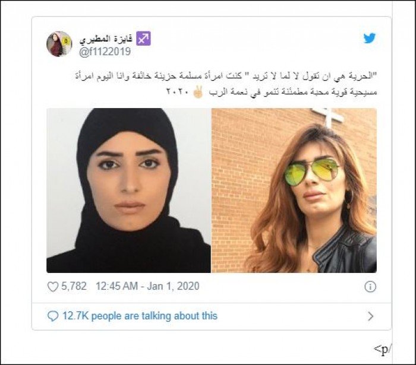This screenshot has height=365, width=416.
Task: Click the second line of Arabic tweet text
Action: point(272,92)
